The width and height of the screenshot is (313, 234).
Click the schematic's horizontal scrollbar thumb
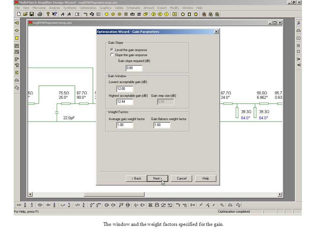114,194
